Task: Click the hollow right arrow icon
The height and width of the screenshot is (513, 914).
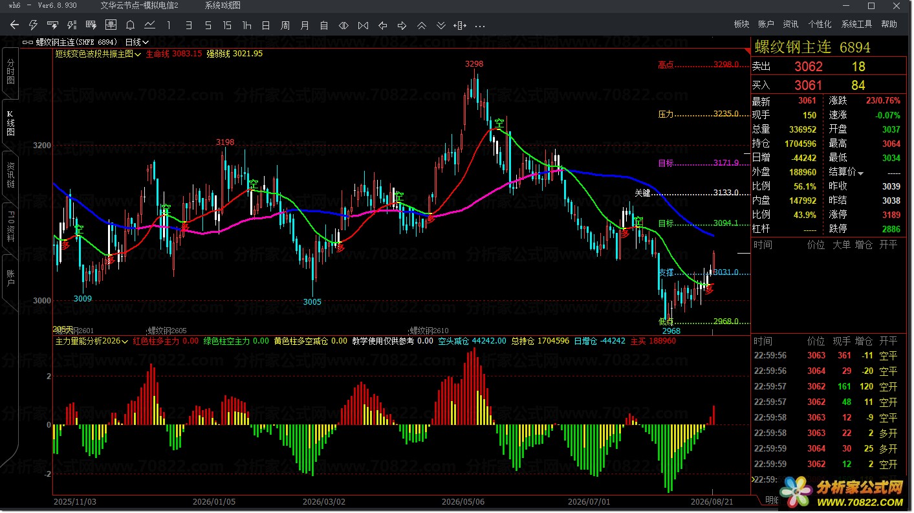Action: pos(402,25)
